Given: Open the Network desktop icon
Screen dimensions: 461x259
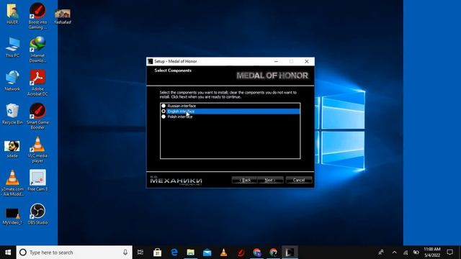Looking at the screenshot, I should pyautogui.click(x=12, y=81).
